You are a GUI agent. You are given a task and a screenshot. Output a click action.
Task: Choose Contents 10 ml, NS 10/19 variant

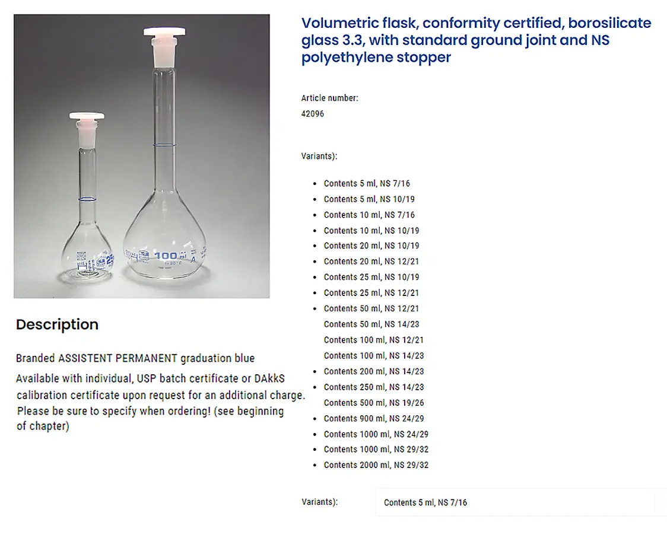point(371,231)
